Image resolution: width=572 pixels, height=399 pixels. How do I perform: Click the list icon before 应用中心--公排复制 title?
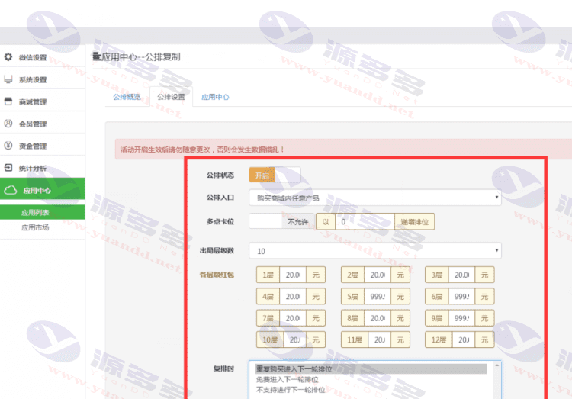96,56
